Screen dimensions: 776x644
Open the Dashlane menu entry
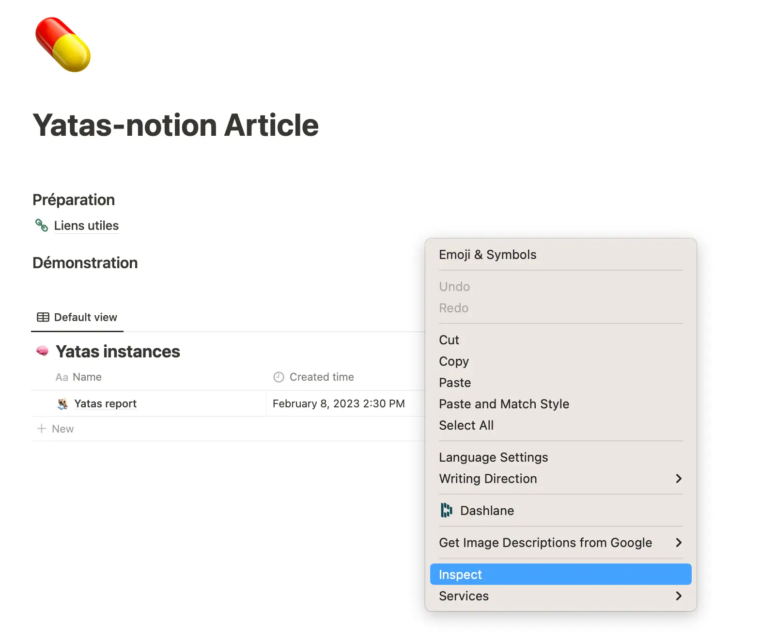(x=560, y=511)
